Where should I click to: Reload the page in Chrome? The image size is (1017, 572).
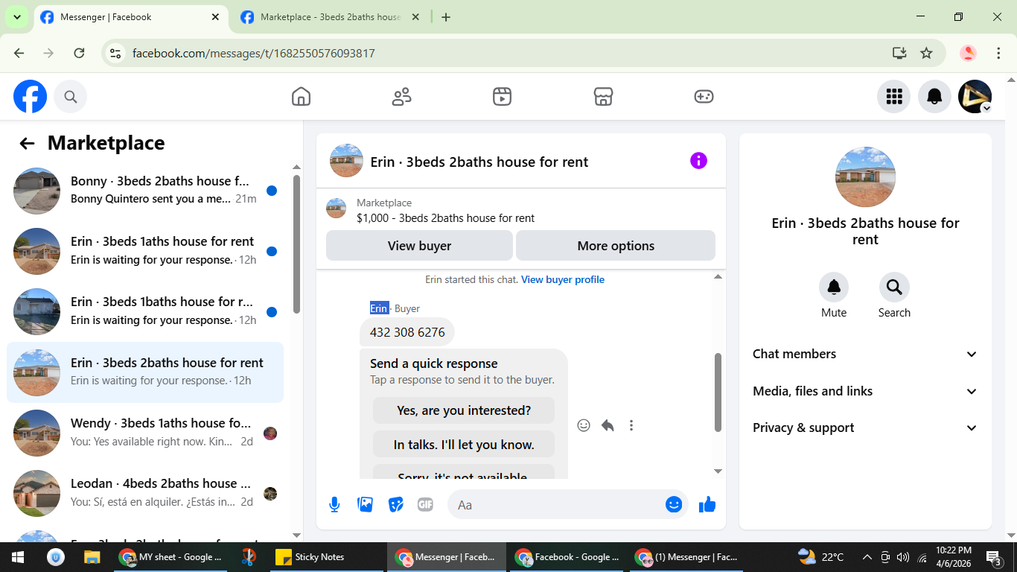79,53
